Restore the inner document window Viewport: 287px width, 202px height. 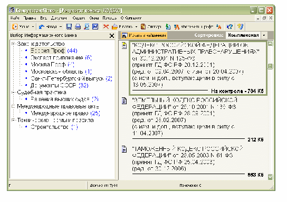264,18
